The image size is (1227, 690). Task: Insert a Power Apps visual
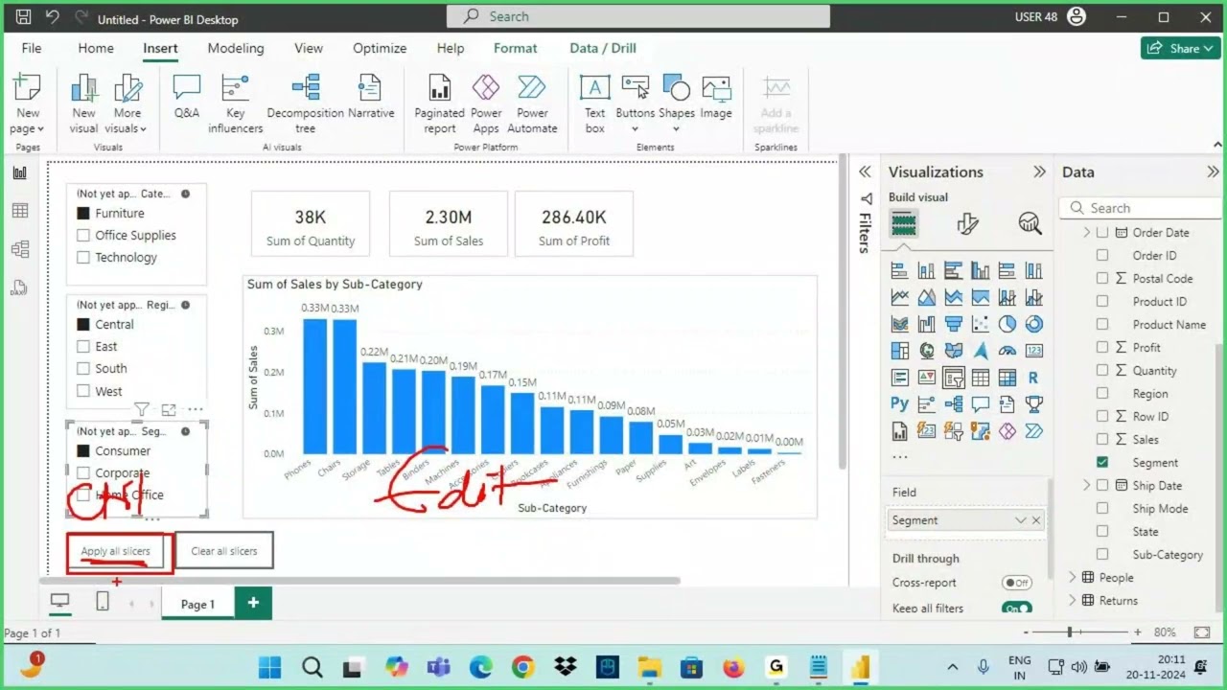click(486, 103)
